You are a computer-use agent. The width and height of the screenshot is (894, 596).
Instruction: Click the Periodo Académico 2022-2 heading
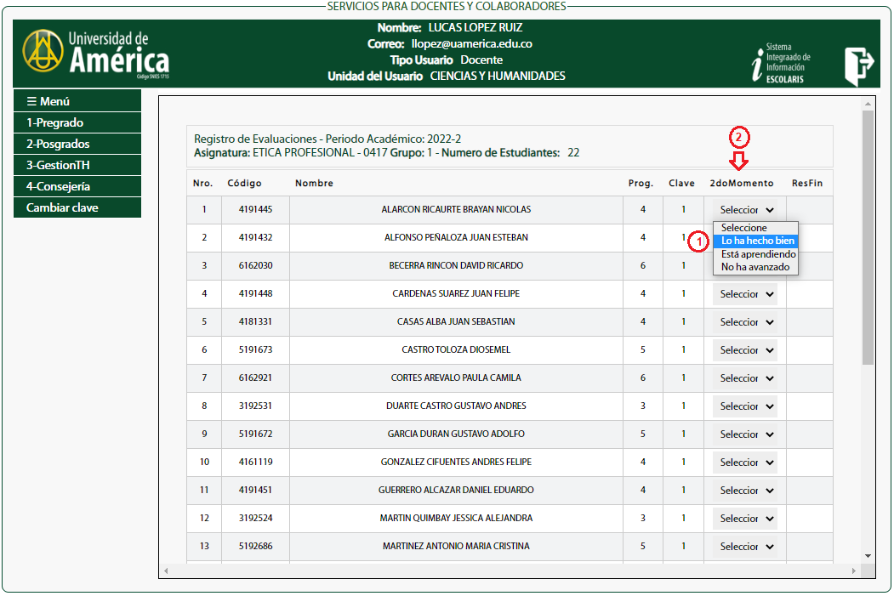(x=327, y=139)
